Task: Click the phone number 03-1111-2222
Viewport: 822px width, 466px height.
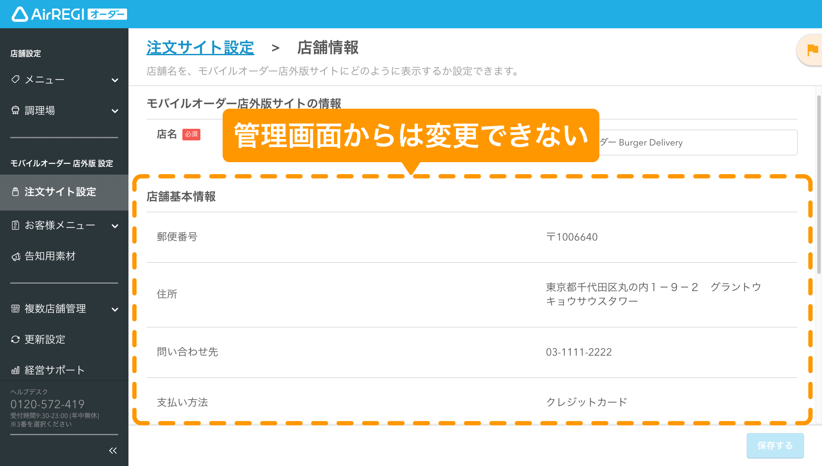Action: pyautogui.click(x=579, y=352)
